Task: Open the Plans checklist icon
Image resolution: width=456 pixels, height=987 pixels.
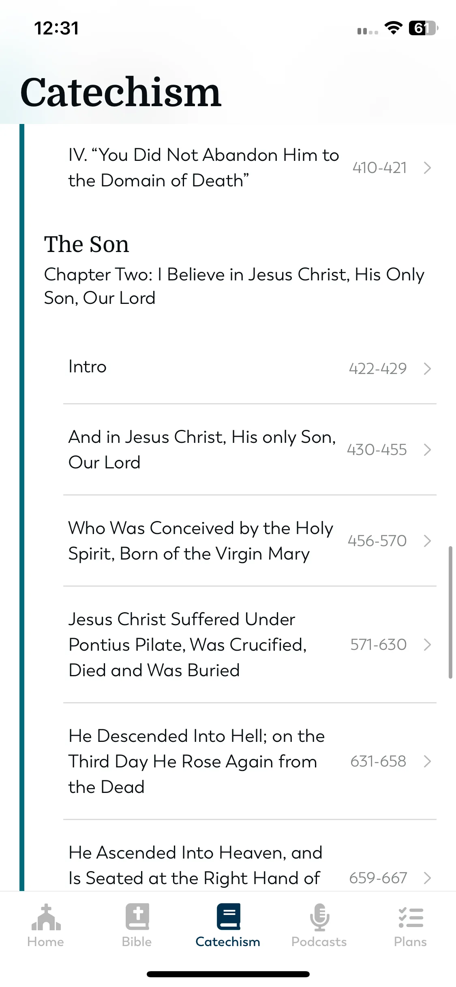Action: click(411, 918)
